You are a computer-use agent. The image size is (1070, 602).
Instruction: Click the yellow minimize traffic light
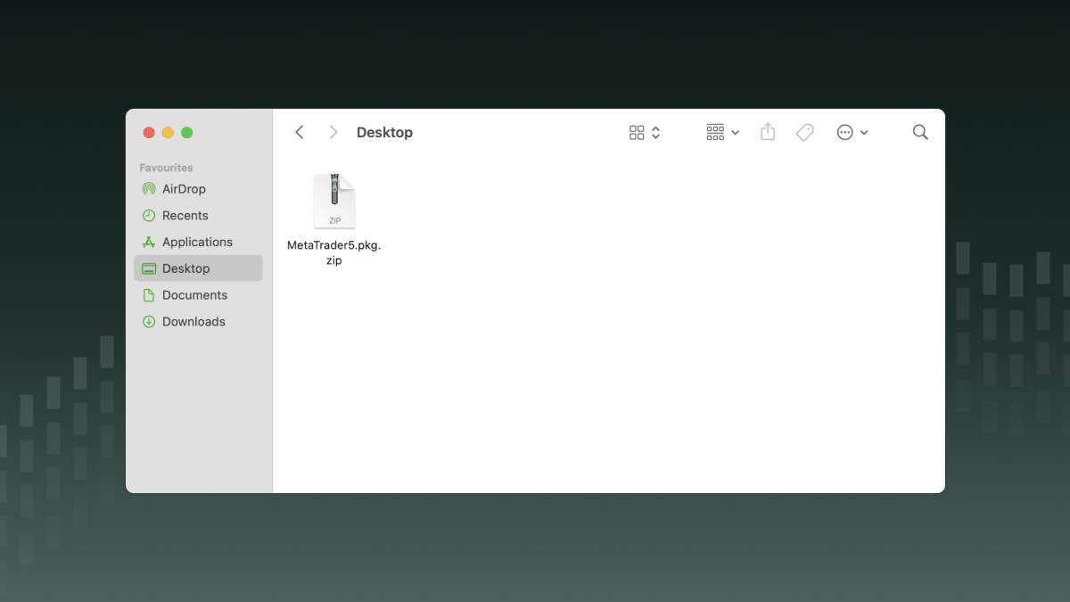(168, 132)
